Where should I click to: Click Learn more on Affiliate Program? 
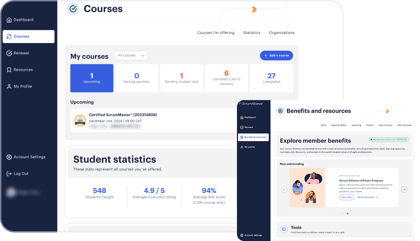[x=347, y=197]
